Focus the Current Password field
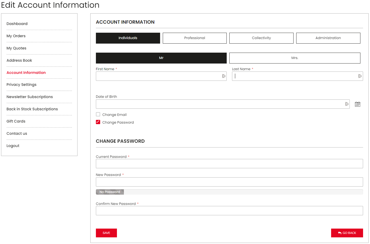This screenshot has height=244, width=370. (229, 164)
